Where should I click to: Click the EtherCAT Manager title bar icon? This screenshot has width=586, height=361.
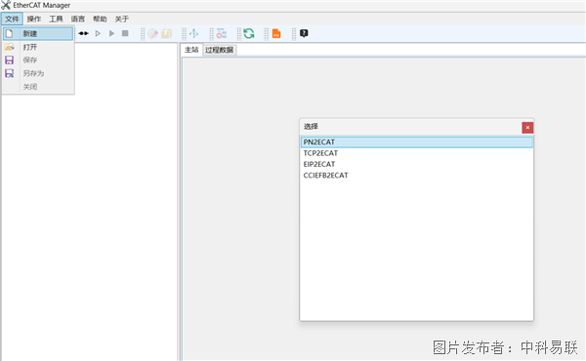(6, 5)
